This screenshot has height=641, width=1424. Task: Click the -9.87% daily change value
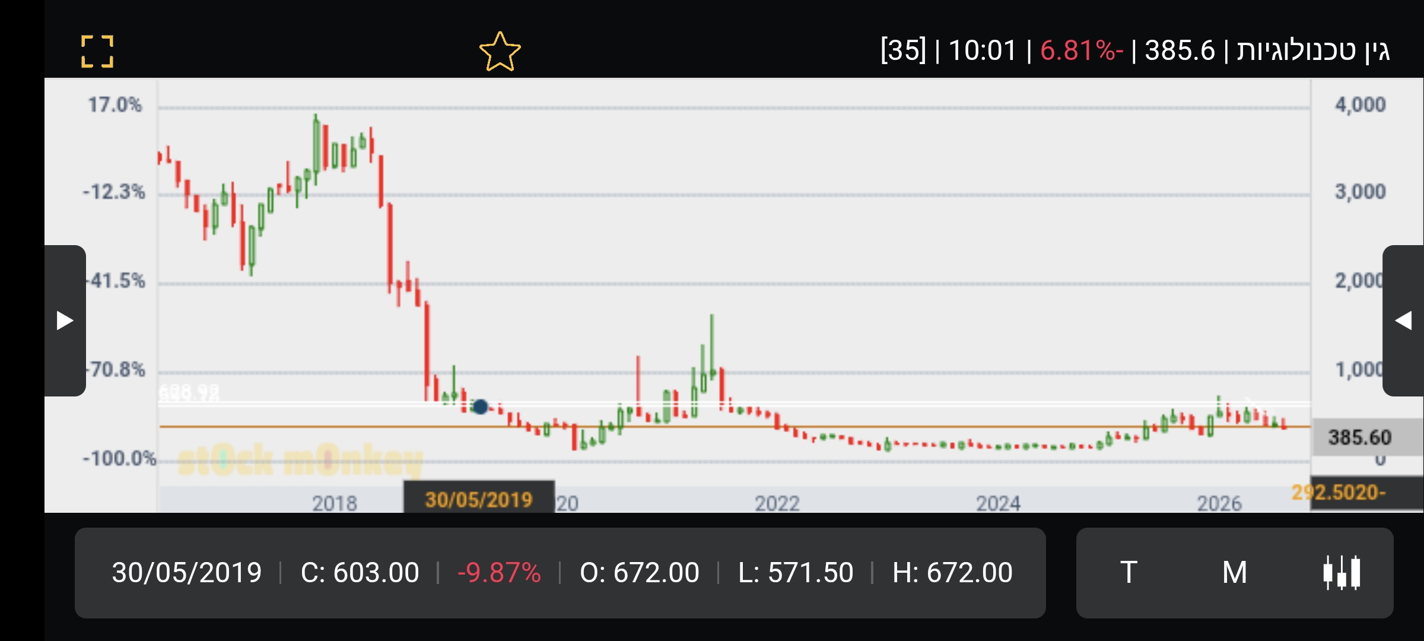[x=499, y=573]
